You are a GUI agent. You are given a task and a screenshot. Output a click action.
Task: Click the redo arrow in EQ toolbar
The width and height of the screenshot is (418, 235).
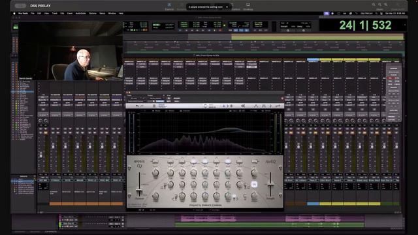pos(142,106)
